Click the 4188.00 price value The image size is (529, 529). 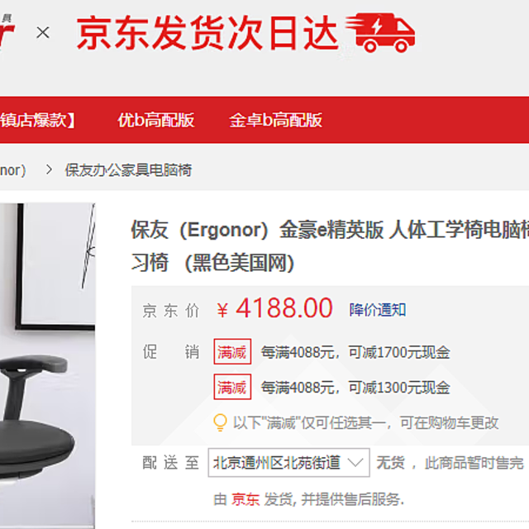click(284, 308)
